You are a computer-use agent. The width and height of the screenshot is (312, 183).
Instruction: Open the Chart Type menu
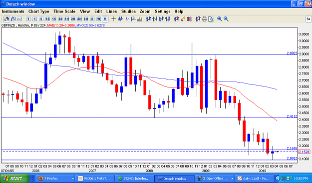(39, 11)
